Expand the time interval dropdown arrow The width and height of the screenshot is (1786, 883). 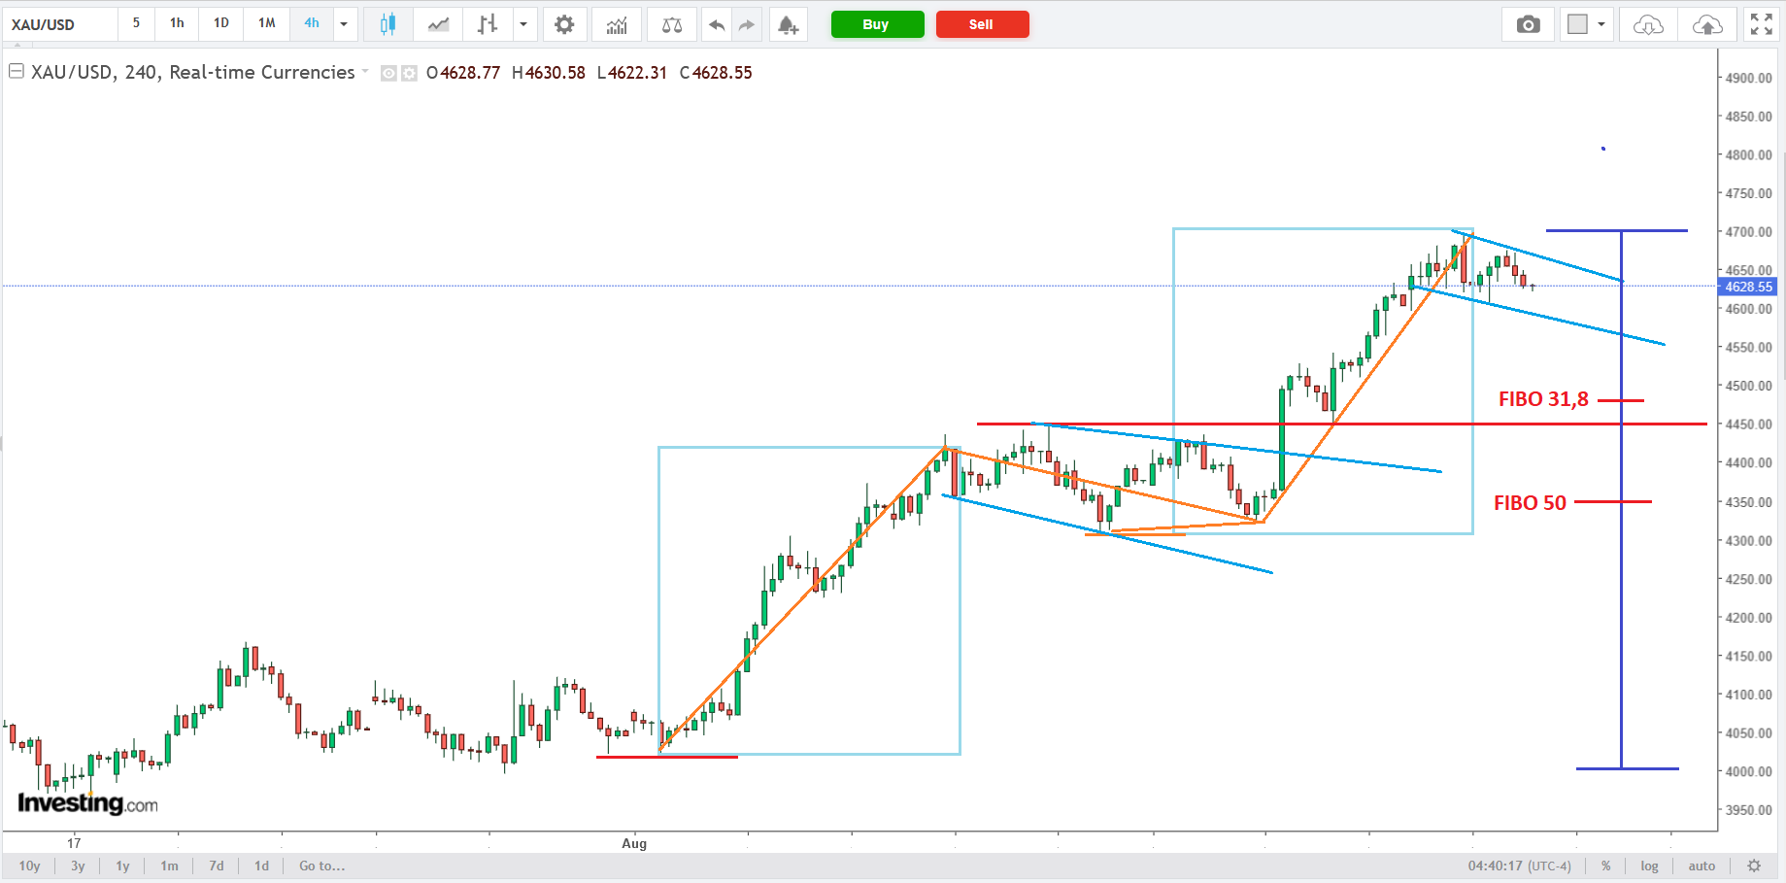point(344,24)
